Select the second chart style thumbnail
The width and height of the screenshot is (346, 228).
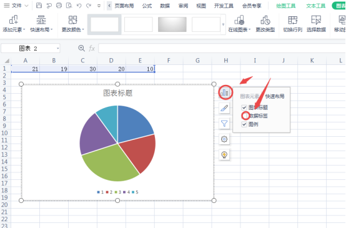pyautogui.click(x=139, y=24)
